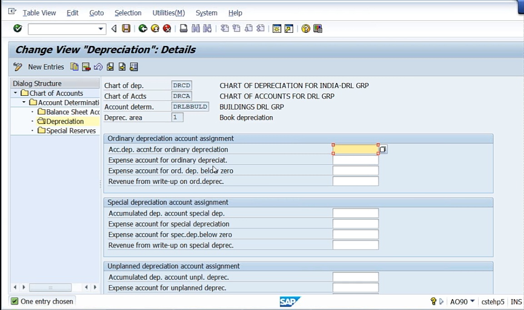Click the Save diskette icon
The image size is (524, 310).
point(126,29)
